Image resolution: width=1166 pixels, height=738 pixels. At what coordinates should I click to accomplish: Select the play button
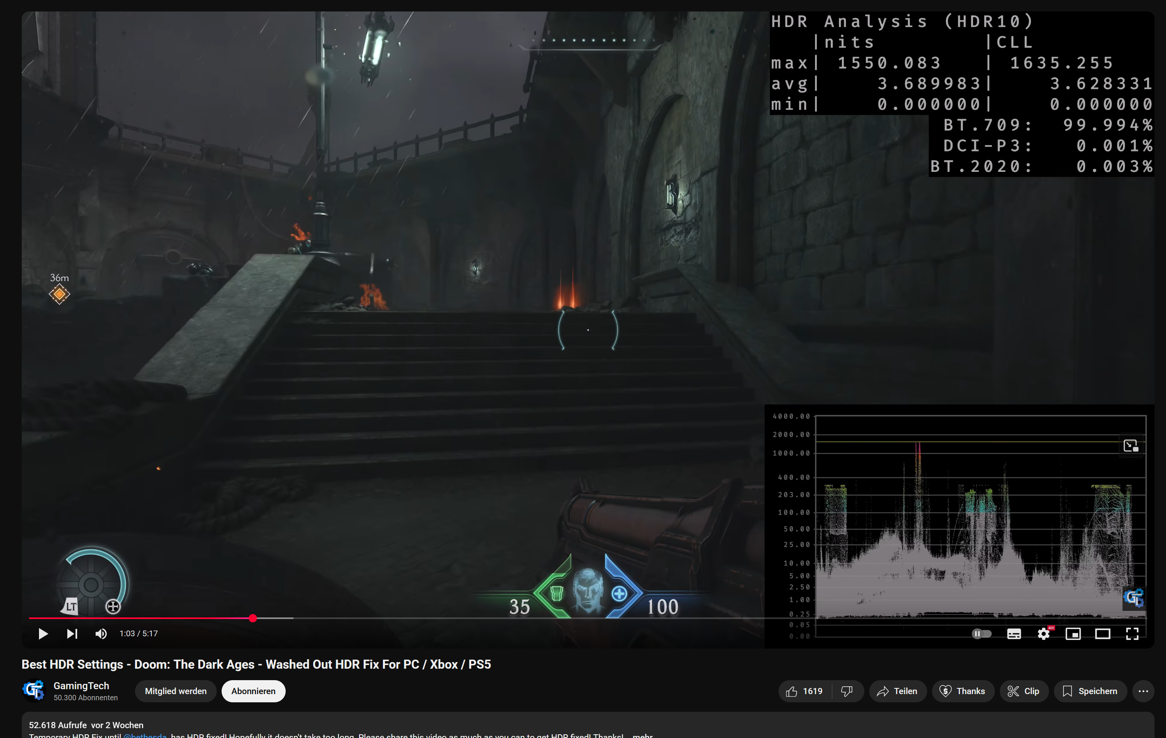pyautogui.click(x=43, y=633)
